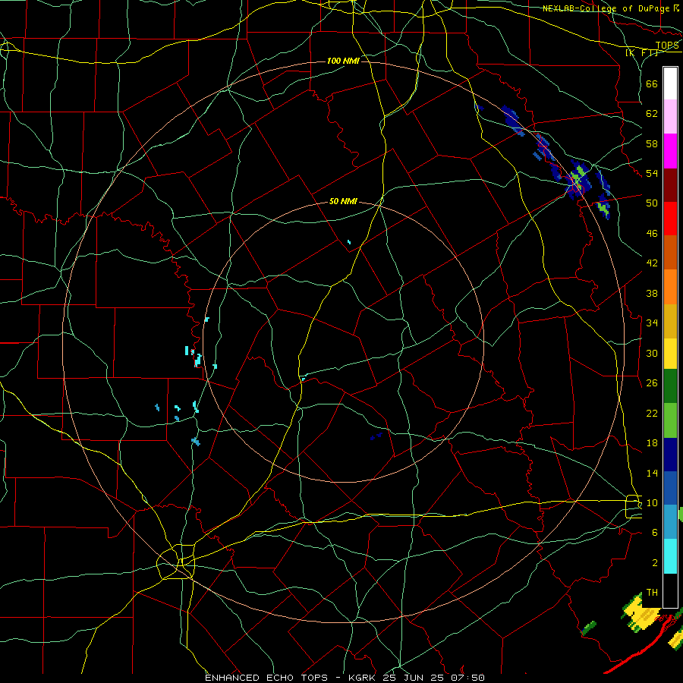Click the legend value '6'
Viewport: 683px width, 683px height.
[x=655, y=532]
